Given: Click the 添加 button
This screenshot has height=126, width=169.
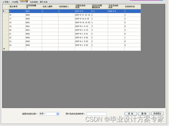Looking at the screenshot, I should (131, 114).
